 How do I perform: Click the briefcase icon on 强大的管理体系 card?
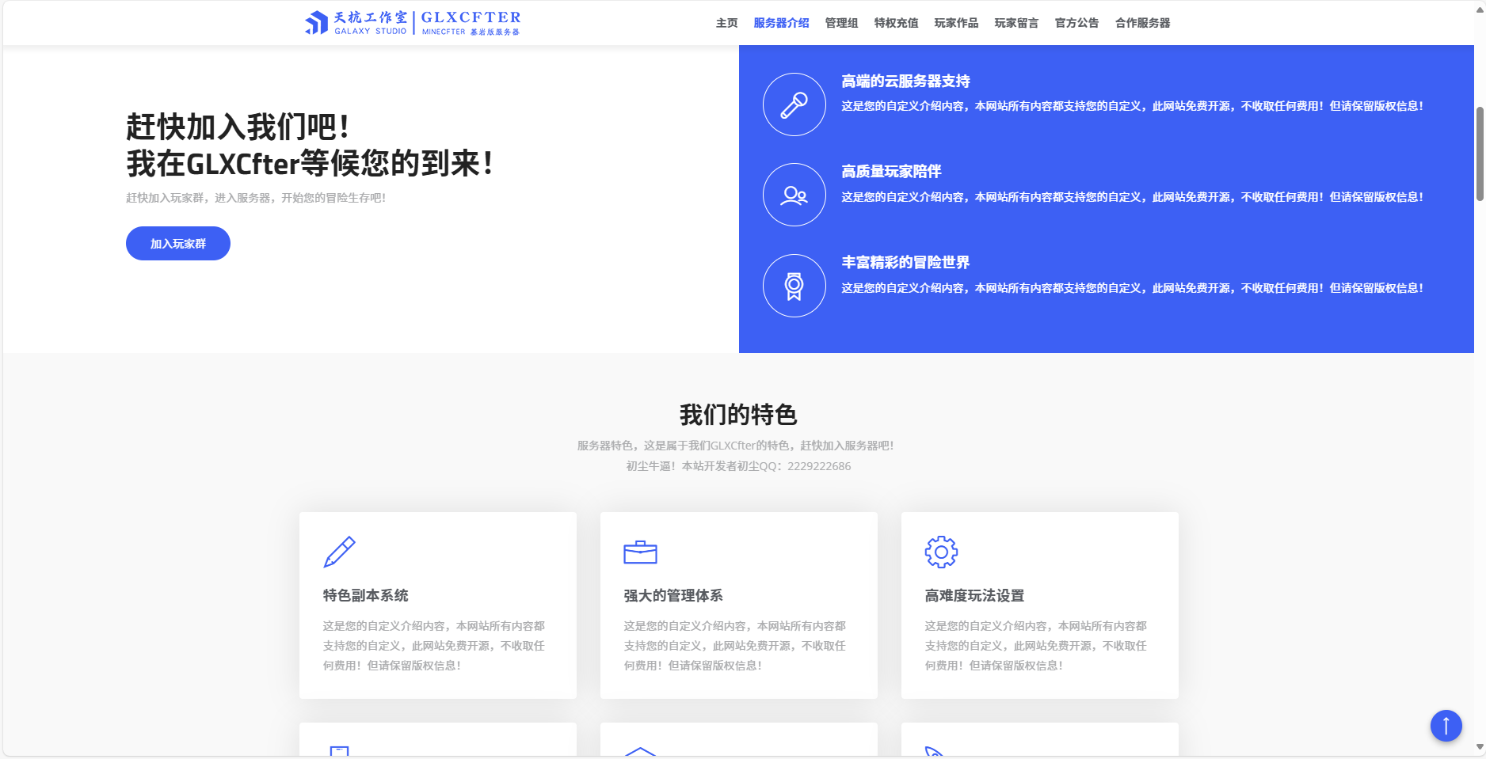pos(640,552)
